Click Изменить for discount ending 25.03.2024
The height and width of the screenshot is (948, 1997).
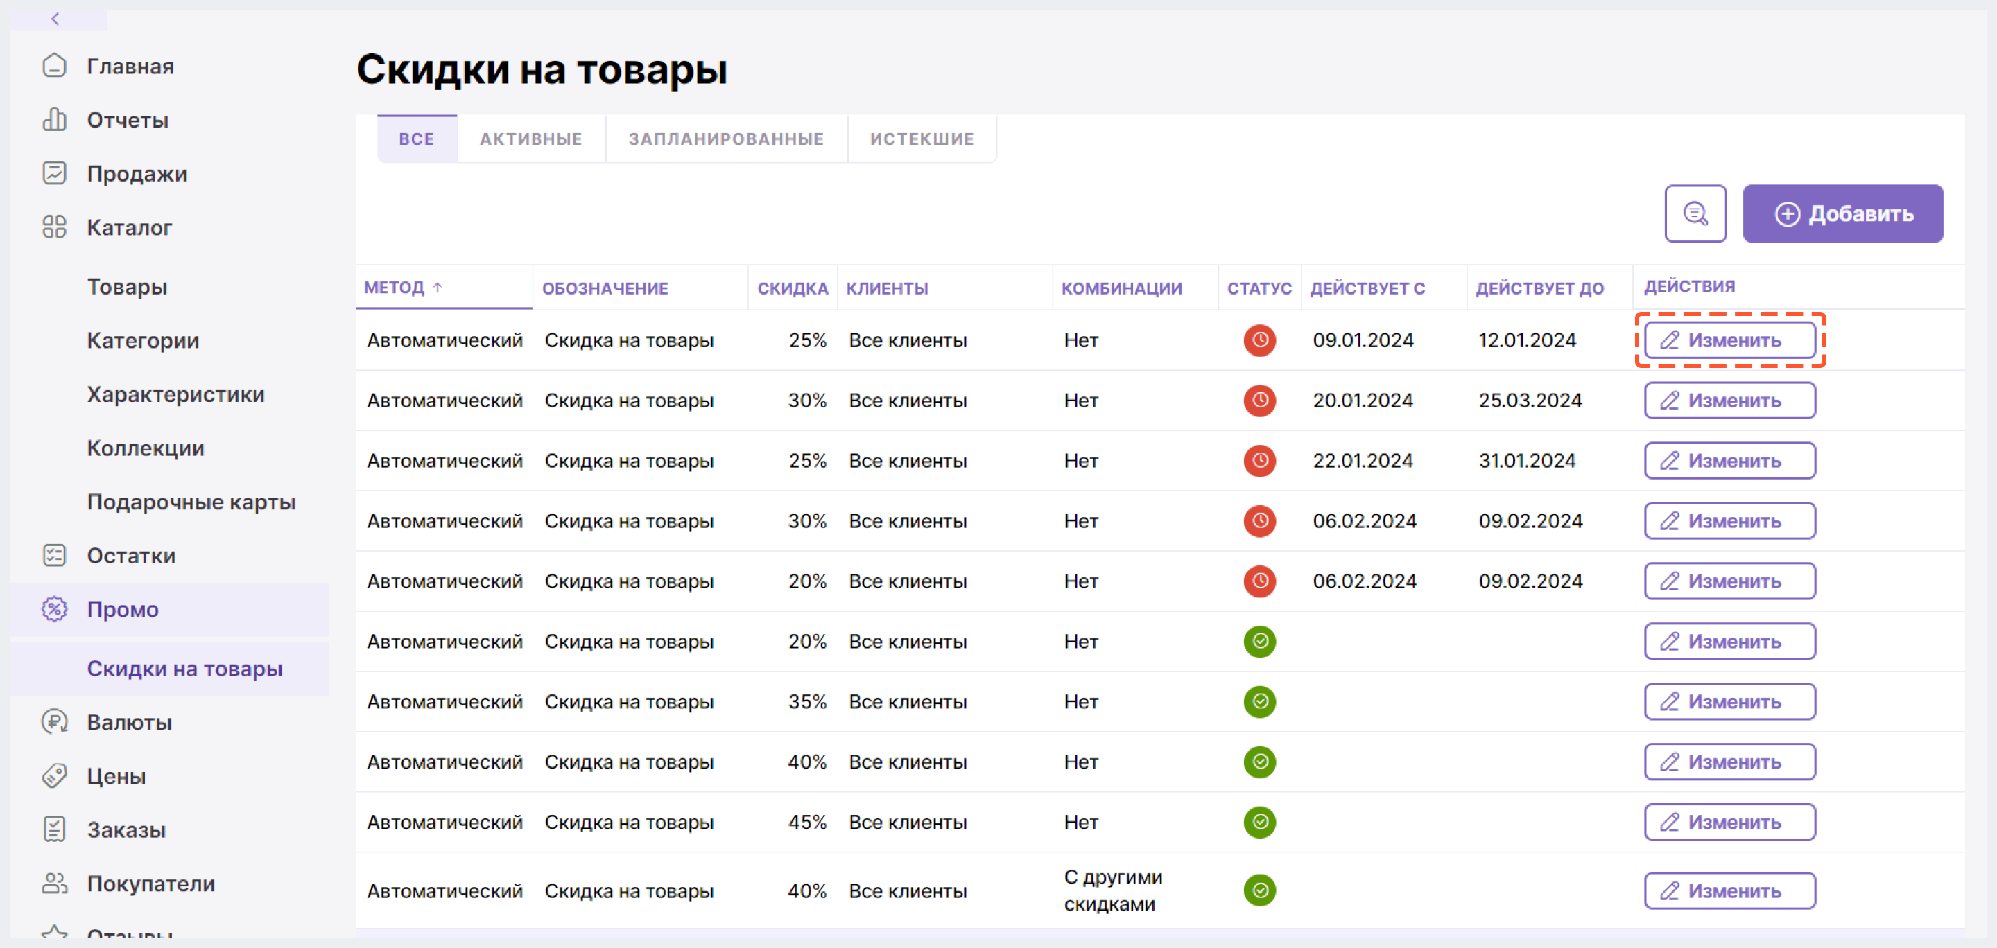tap(1729, 401)
